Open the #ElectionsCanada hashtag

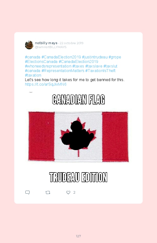click(x=41, y=61)
